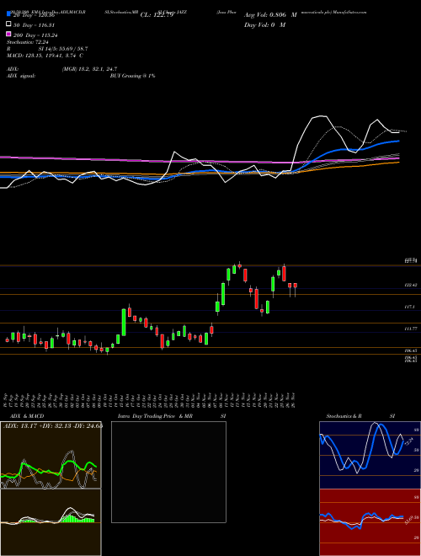The width and height of the screenshot is (421, 556).
Task: Click the blue 20 Day legend swatch
Action: (x=8, y=14)
